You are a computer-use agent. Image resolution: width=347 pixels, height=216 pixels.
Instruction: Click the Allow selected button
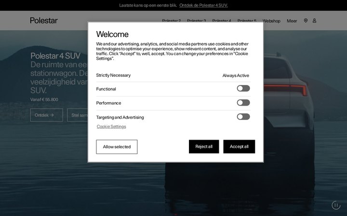click(117, 147)
